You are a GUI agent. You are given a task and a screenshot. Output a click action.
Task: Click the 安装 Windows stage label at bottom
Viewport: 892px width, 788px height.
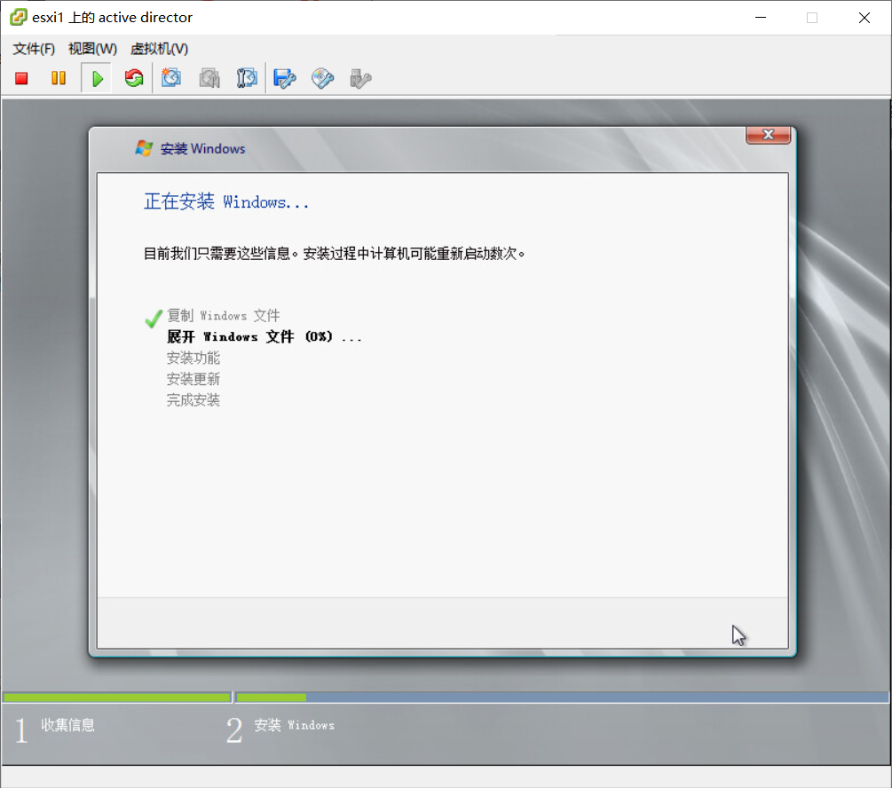(x=294, y=725)
